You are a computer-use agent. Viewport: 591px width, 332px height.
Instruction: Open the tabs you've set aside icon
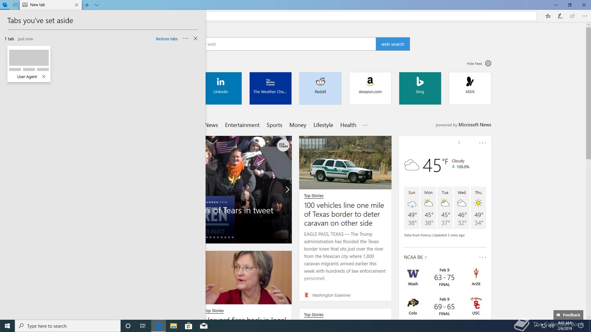5,5
